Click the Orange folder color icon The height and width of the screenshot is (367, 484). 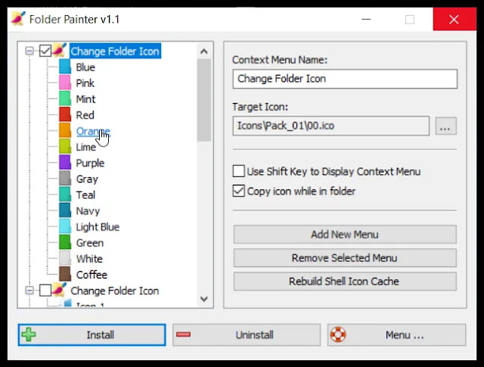pos(65,131)
